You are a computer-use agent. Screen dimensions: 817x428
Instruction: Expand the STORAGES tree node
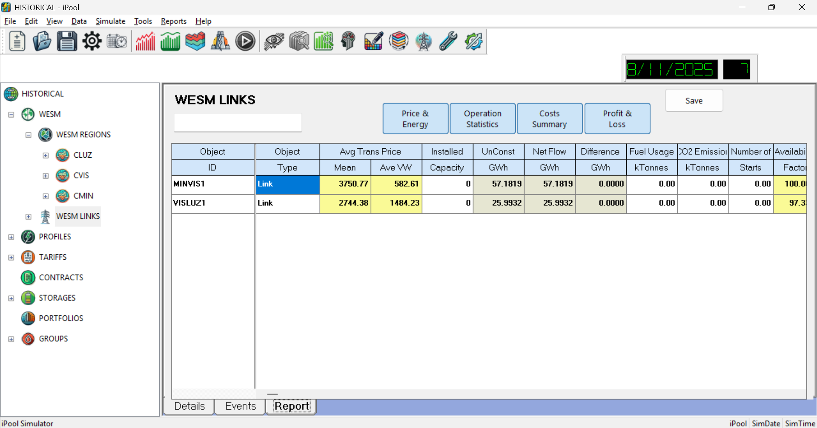click(11, 298)
